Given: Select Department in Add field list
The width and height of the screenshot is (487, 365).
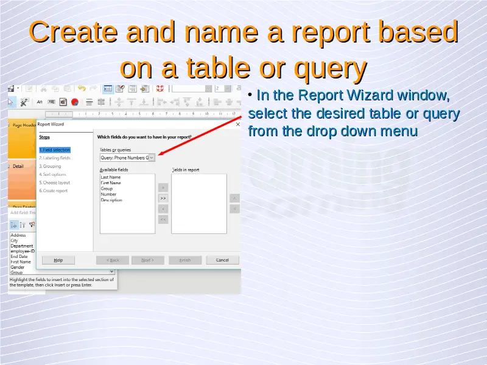Looking at the screenshot, I should point(22,246).
